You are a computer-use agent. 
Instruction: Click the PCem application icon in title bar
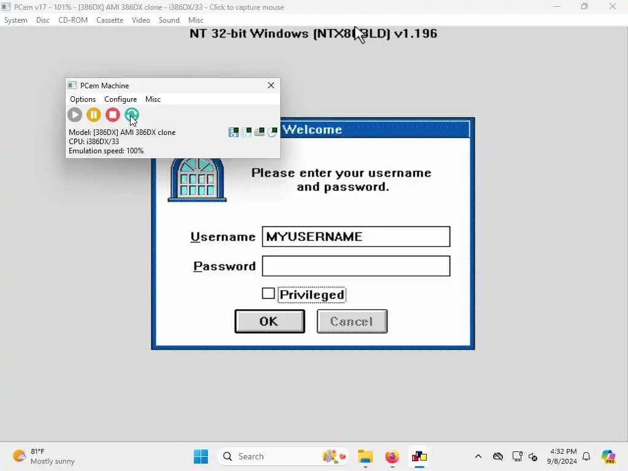[6, 7]
